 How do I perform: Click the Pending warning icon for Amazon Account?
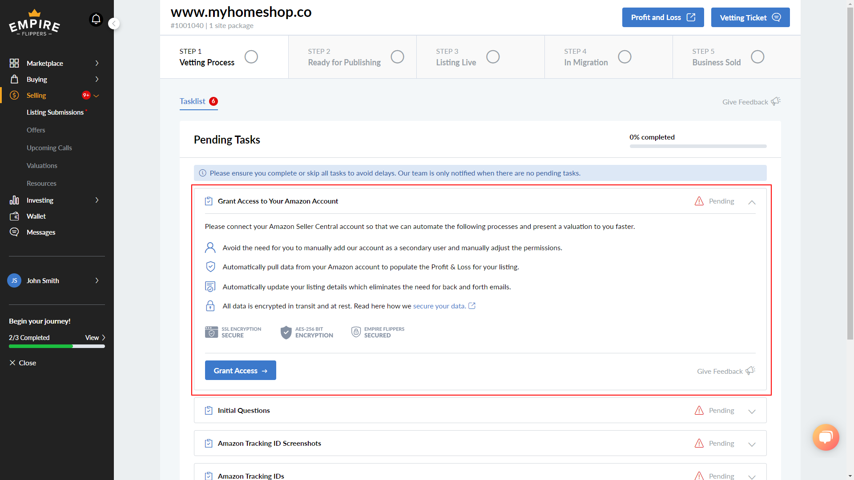(x=699, y=201)
